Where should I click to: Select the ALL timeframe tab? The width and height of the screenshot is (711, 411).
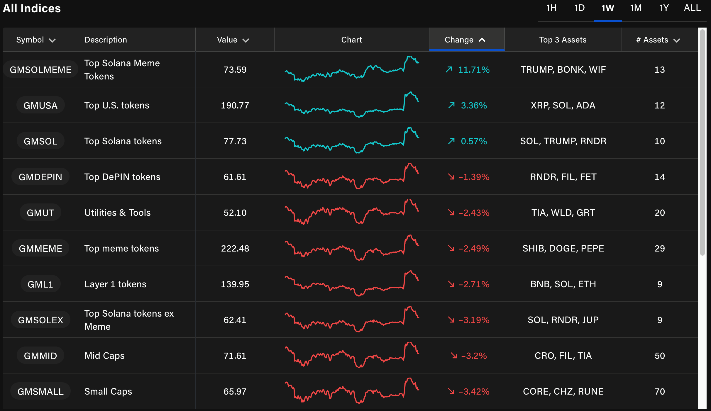click(x=692, y=8)
